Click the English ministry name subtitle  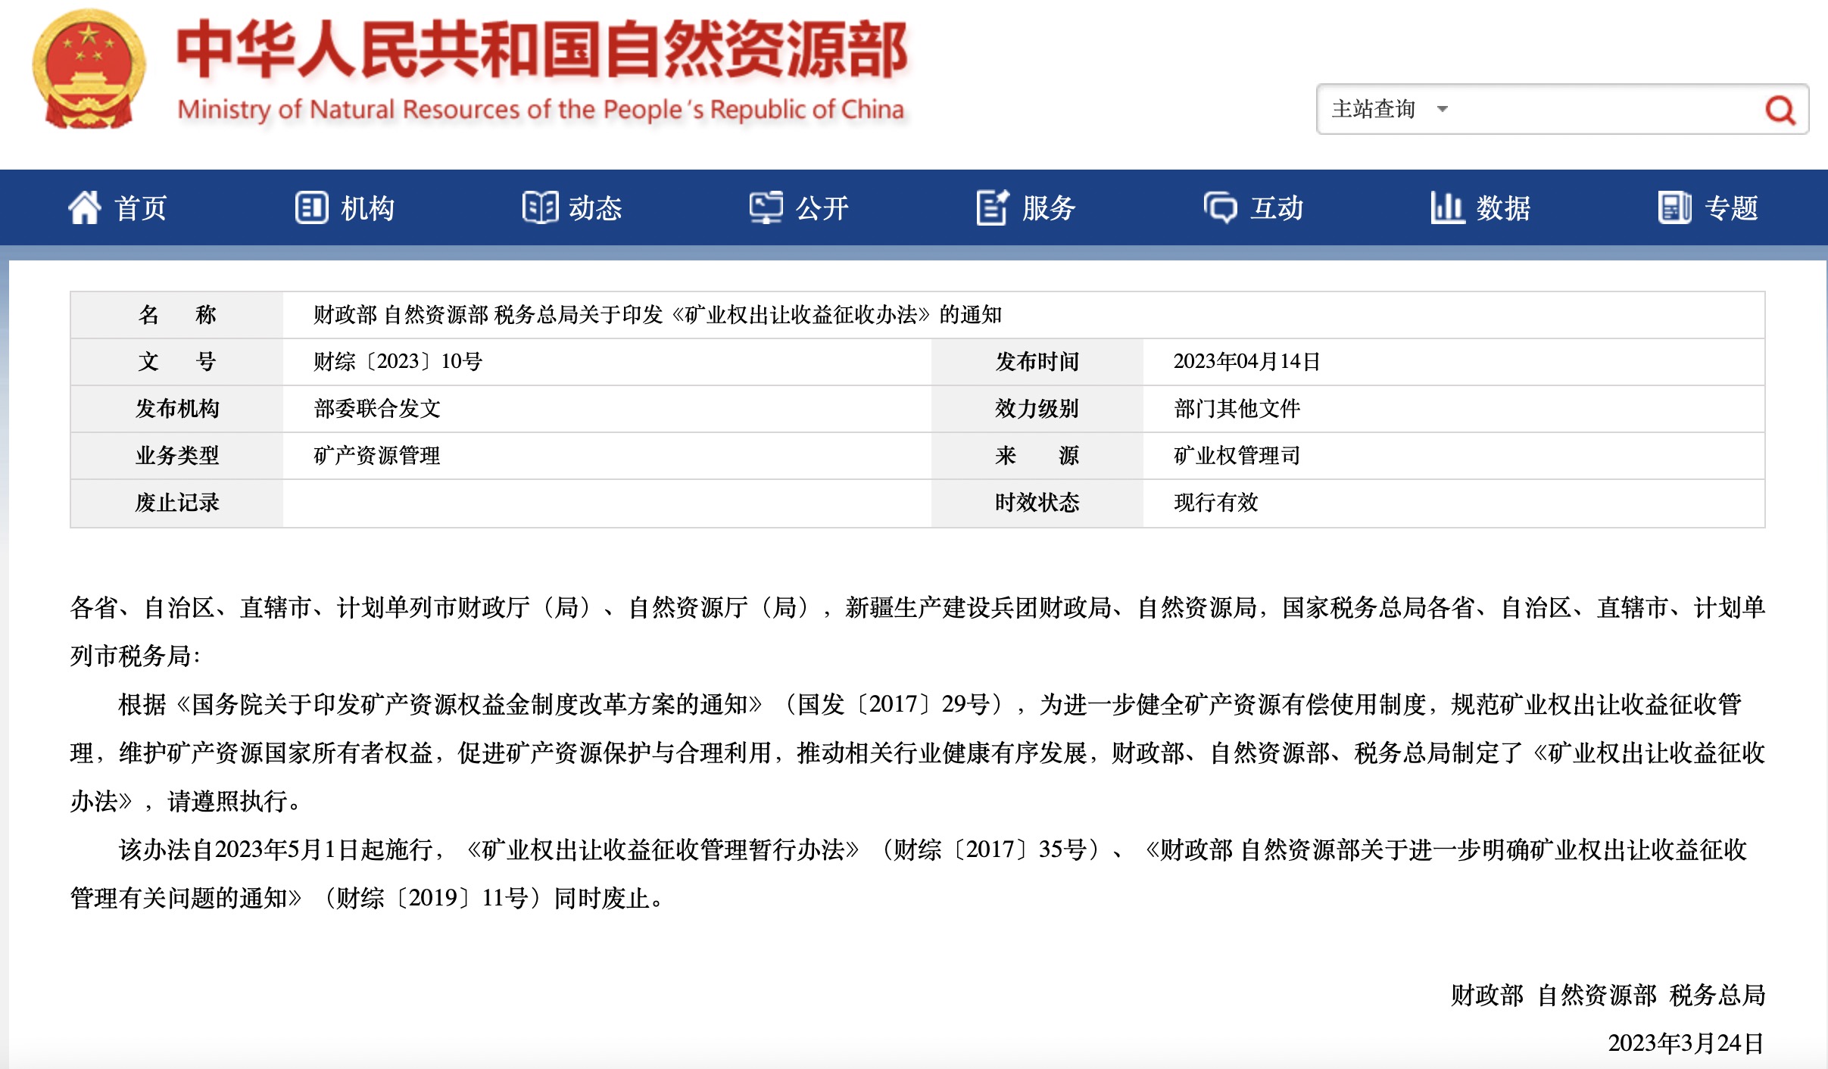point(541,110)
